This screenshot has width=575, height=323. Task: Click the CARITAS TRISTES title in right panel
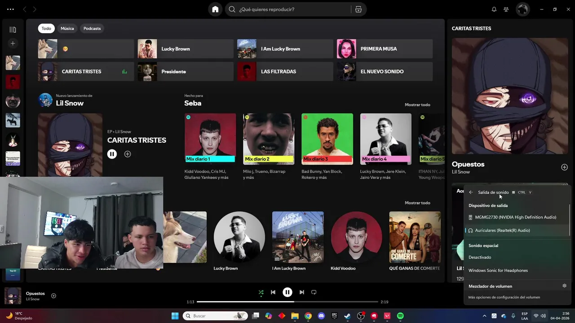click(471, 28)
